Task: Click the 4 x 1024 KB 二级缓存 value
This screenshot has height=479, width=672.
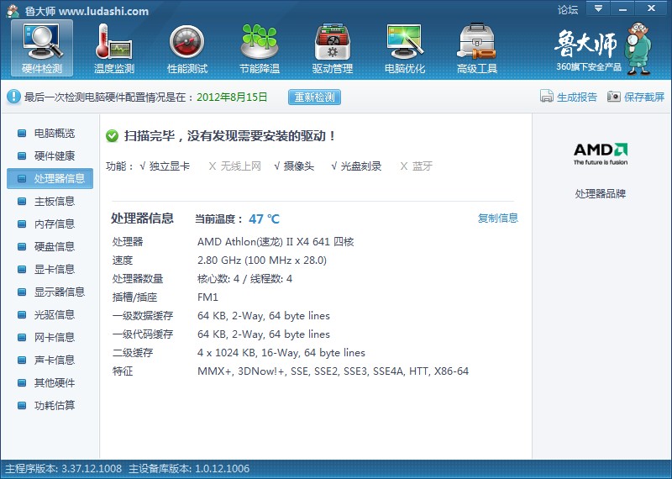Action: point(281,353)
